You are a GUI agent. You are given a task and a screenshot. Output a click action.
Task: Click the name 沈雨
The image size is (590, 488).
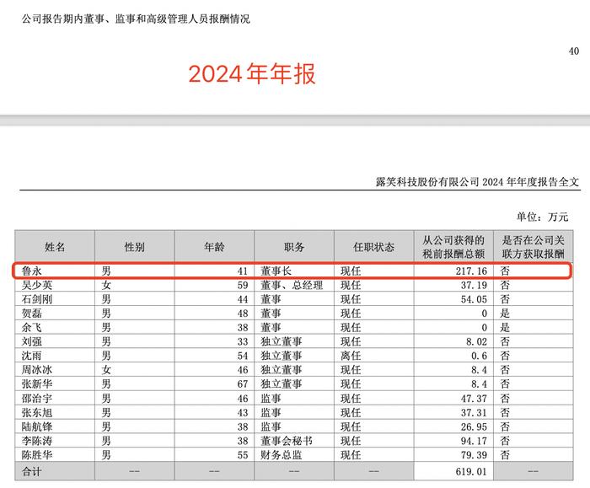[32, 356]
